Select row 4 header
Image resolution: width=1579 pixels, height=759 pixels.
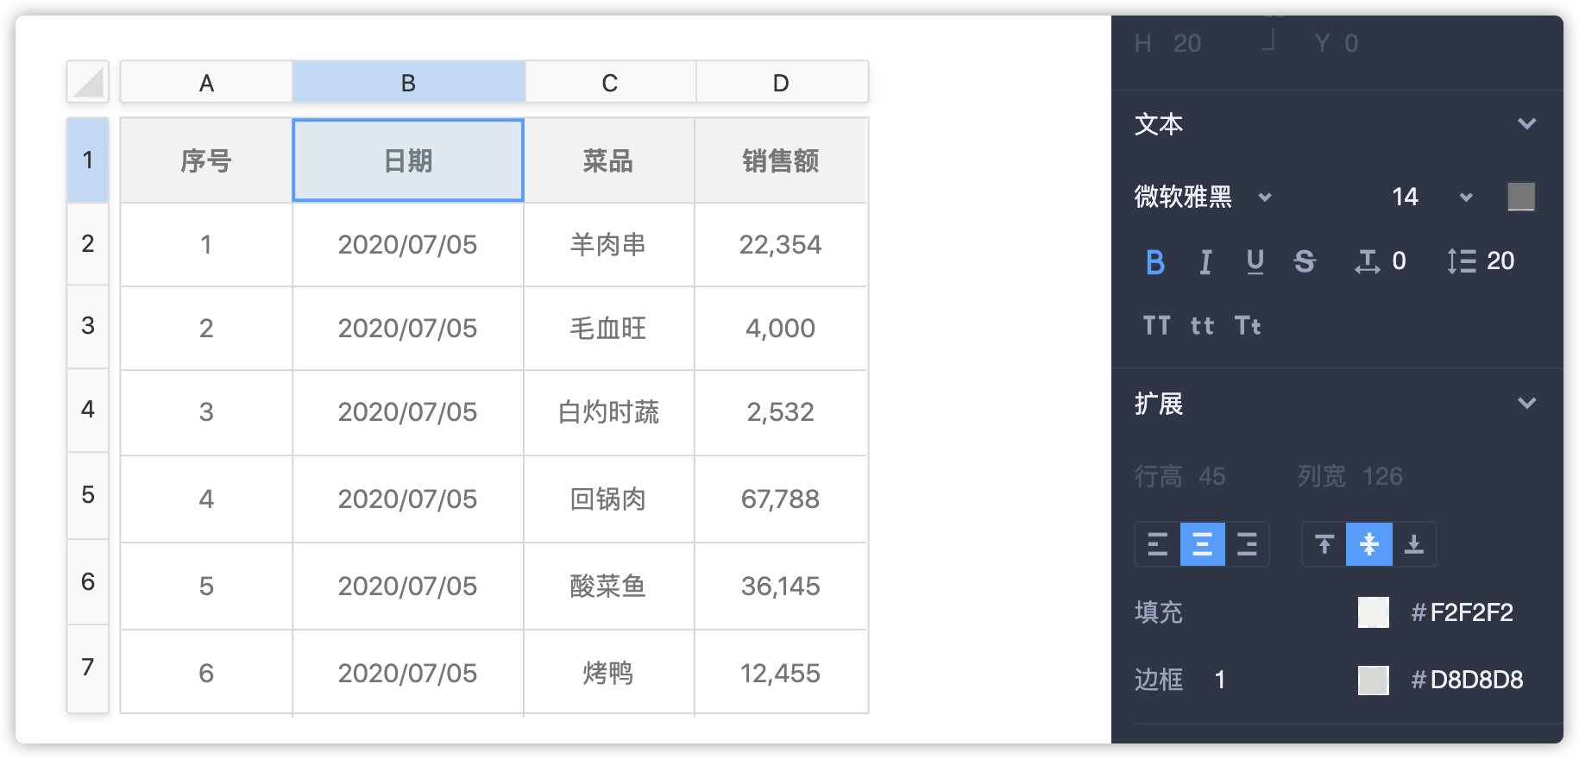88,410
